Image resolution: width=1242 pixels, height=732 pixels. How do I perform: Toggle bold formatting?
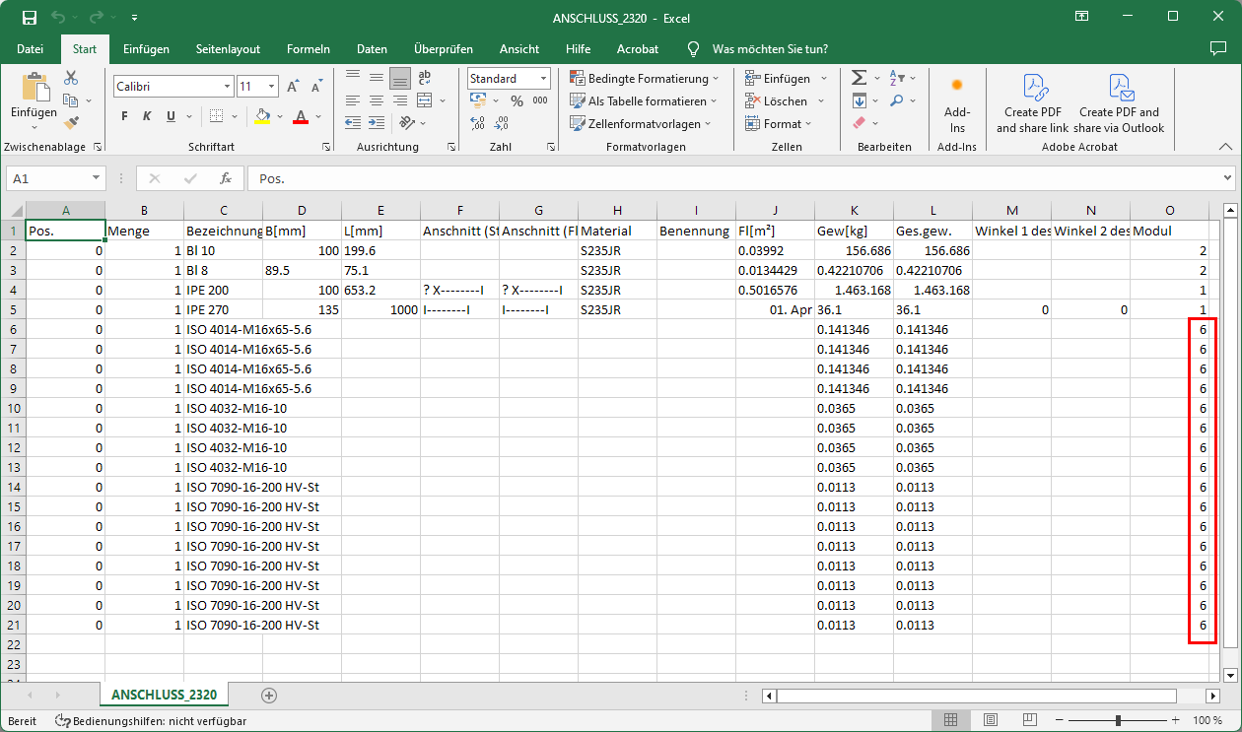tap(124, 116)
